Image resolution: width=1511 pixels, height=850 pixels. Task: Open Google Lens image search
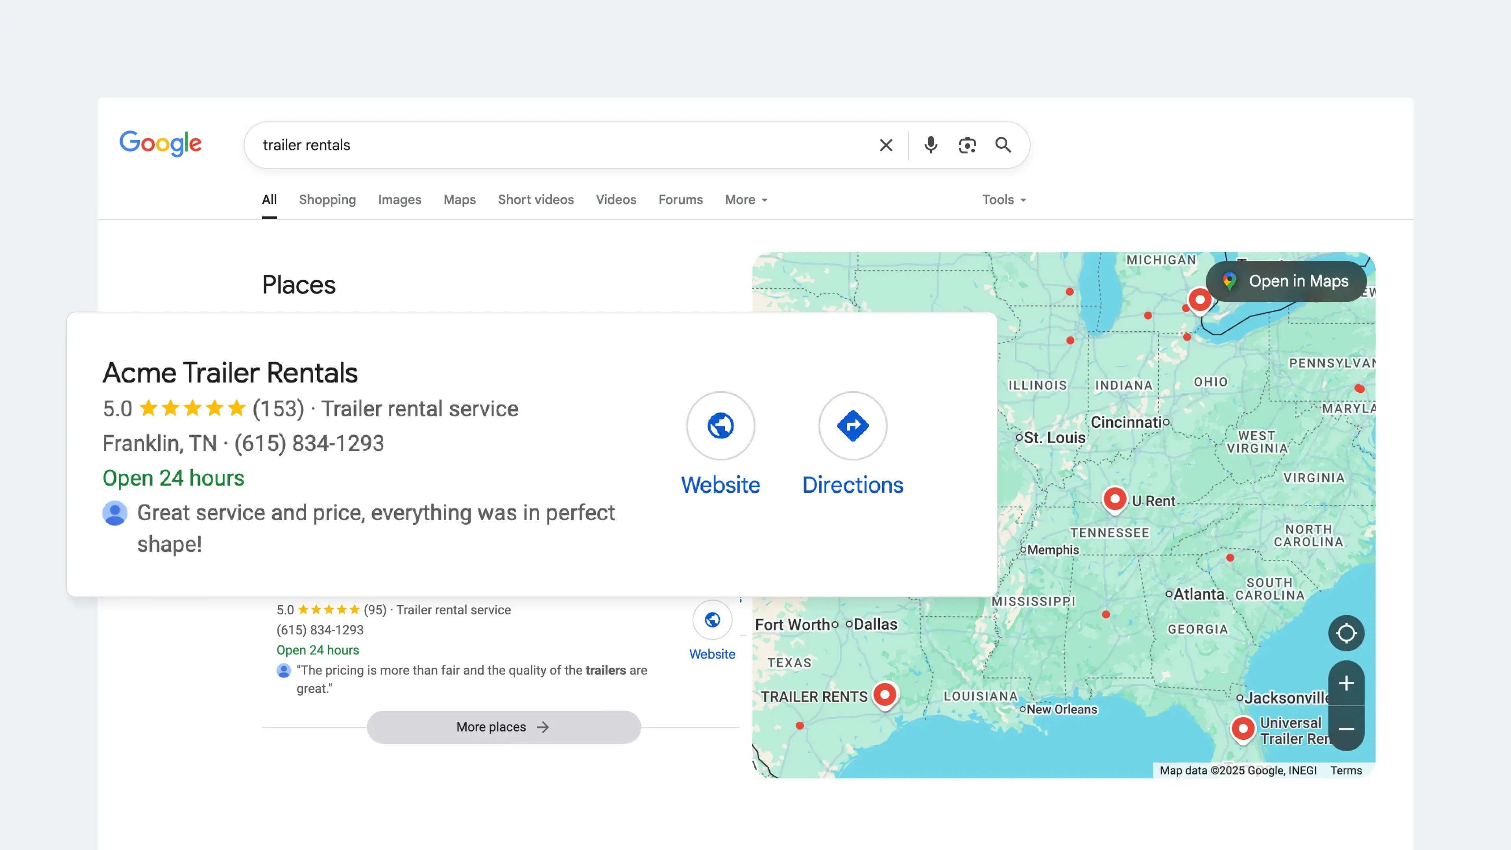pyautogui.click(x=967, y=145)
